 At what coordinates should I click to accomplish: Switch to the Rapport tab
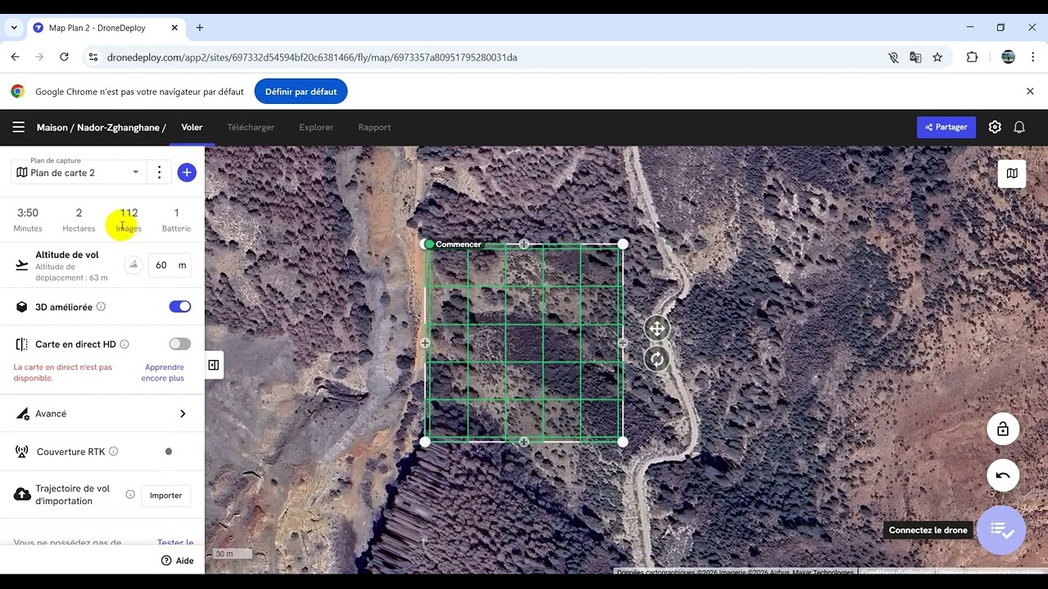click(374, 127)
